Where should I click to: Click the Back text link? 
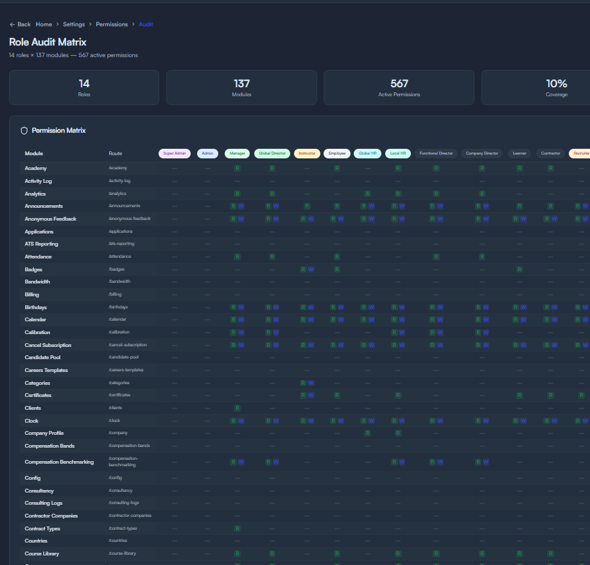coord(24,24)
